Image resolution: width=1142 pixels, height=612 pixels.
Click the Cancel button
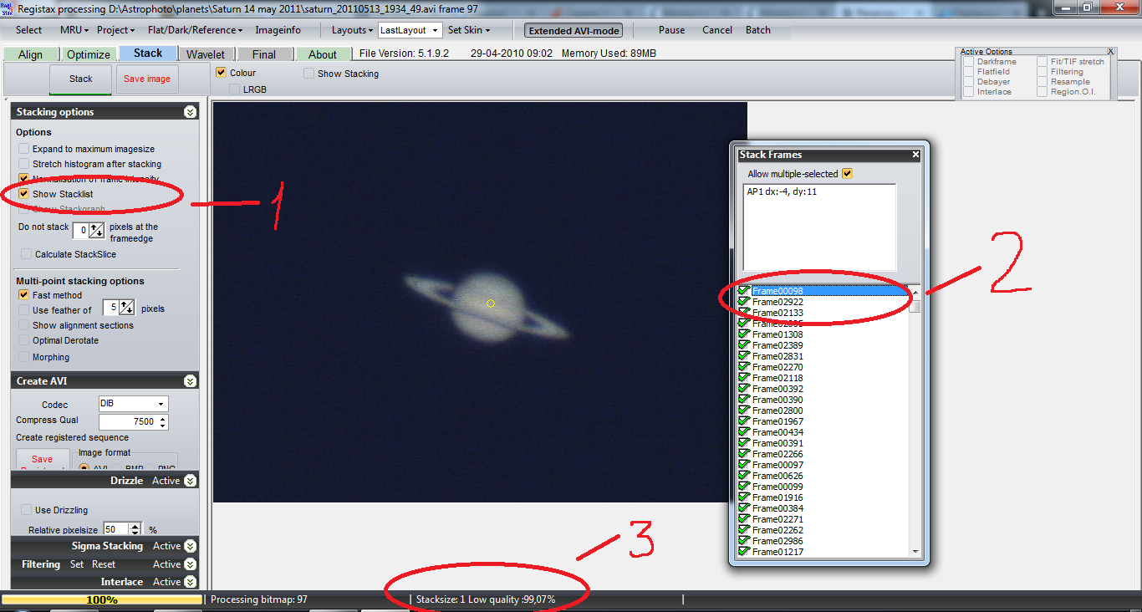717,30
